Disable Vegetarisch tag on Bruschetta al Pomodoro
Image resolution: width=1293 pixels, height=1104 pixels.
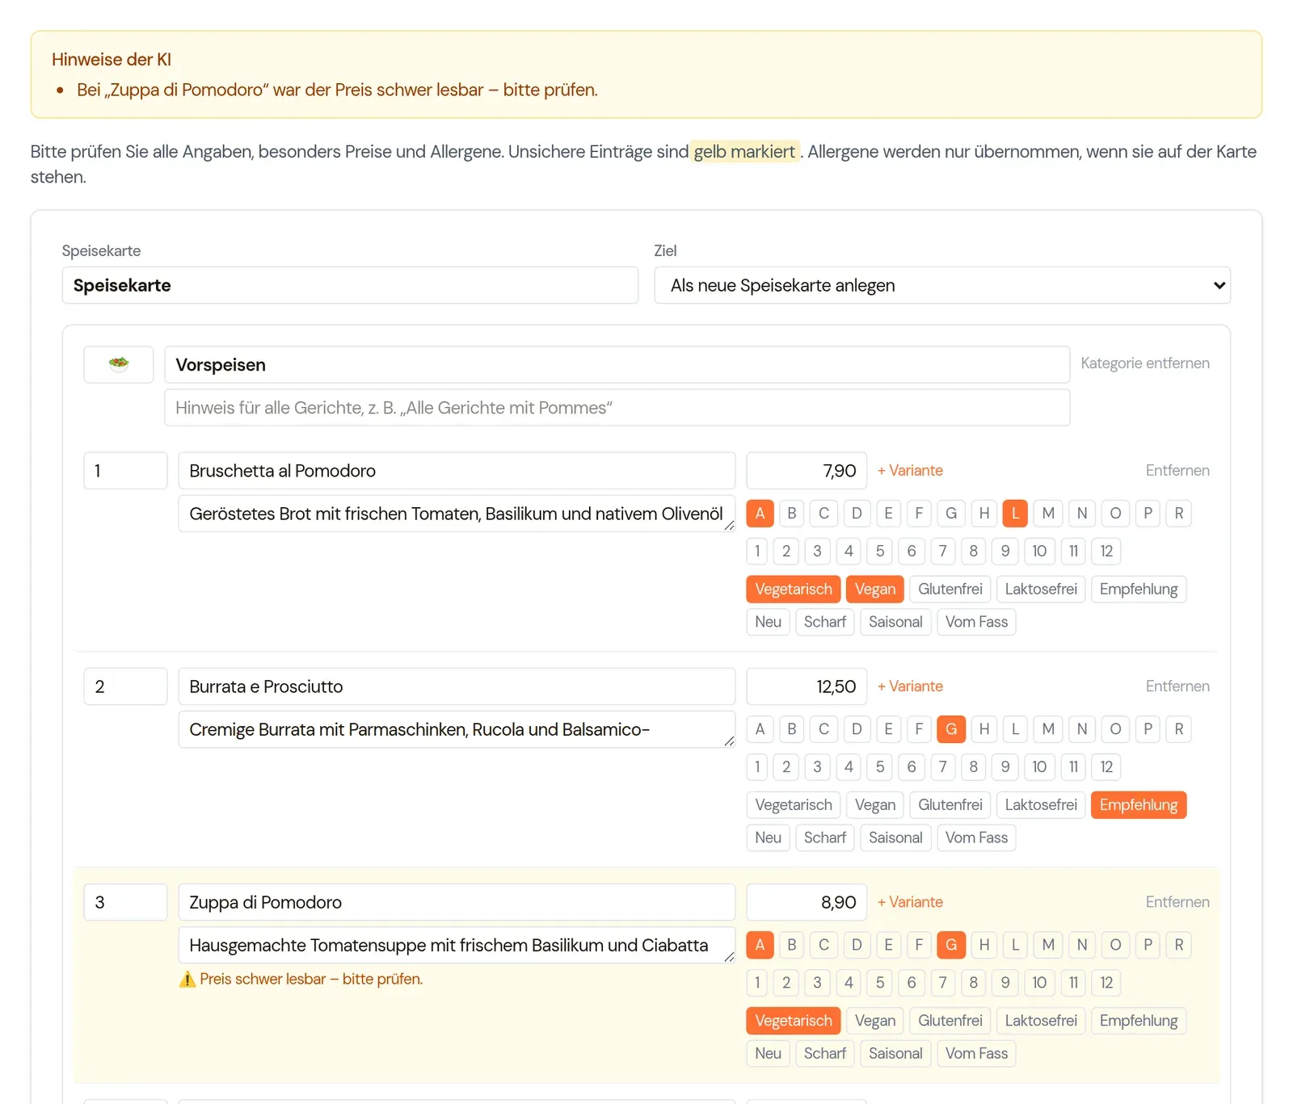(794, 589)
